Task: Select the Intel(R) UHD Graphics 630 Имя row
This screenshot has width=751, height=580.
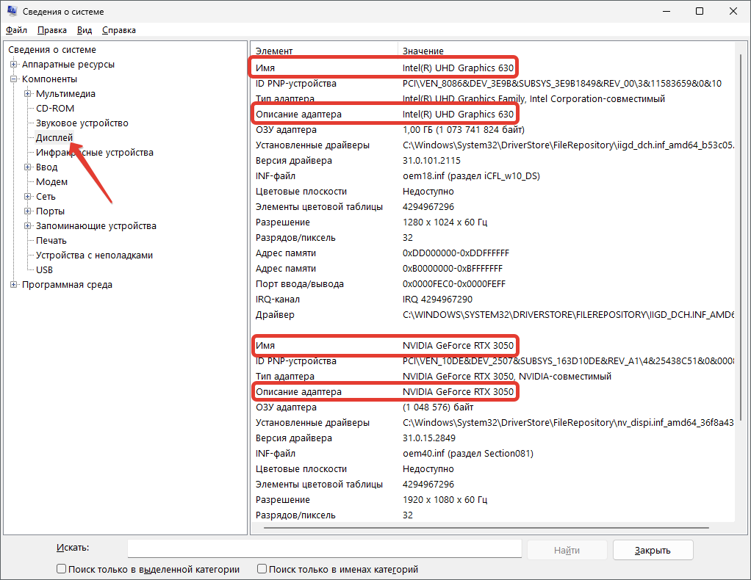Action: coord(493,68)
